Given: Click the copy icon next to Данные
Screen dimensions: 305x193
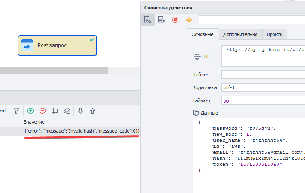Looking at the screenshot, I should (x=195, y=113).
